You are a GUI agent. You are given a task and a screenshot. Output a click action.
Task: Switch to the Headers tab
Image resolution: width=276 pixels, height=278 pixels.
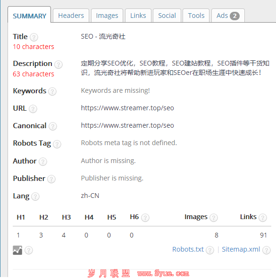tap(71, 16)
